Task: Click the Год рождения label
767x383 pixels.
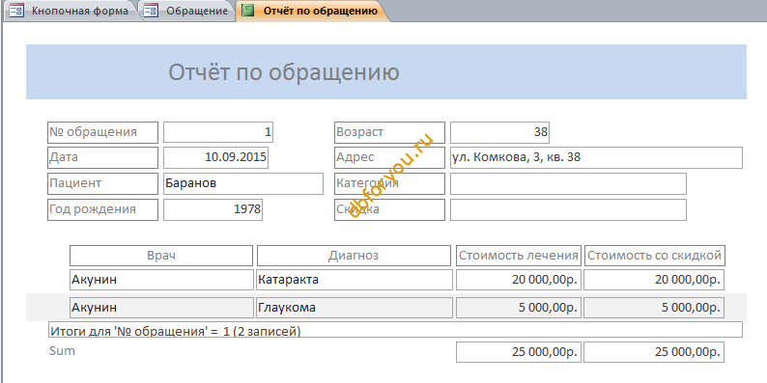Action: tap(102, 209)
